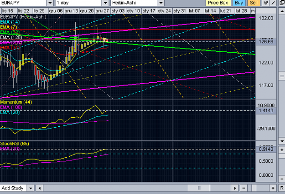Viewport: 285px width, 194px height.
Task: Click the orange triangle marker on latest candle
Action: [104, 40]
